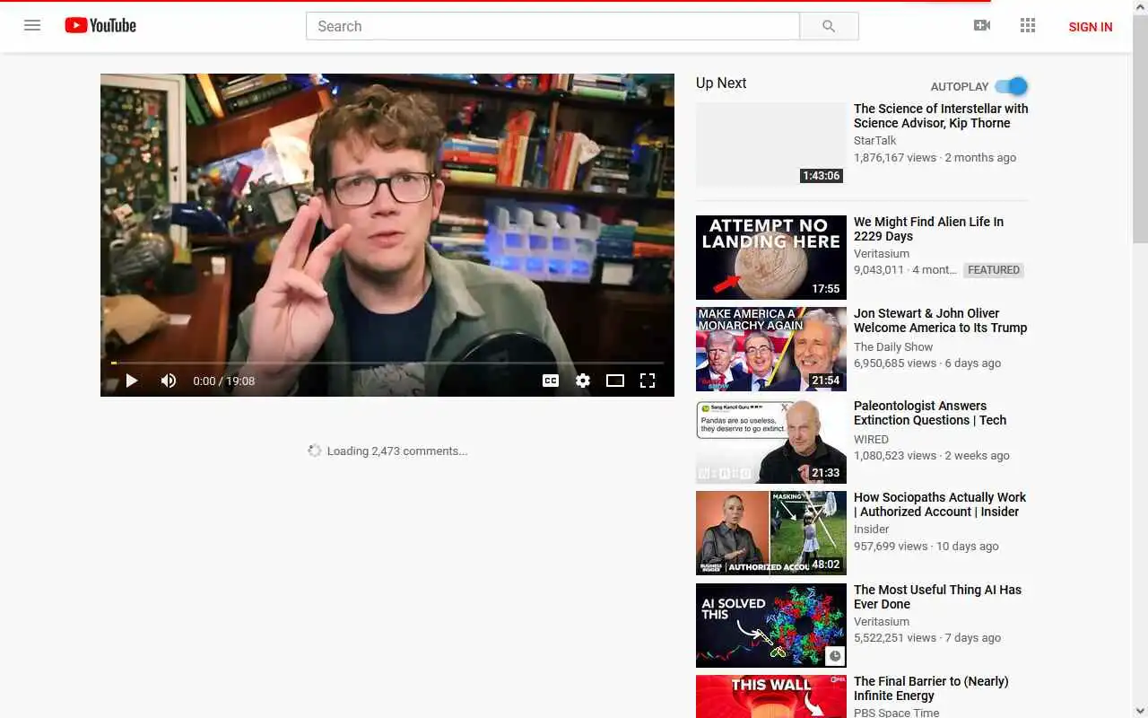Open the hamburger guide menu
The width and height of the screenshot is (1148, 718).
tap(32, 25)
